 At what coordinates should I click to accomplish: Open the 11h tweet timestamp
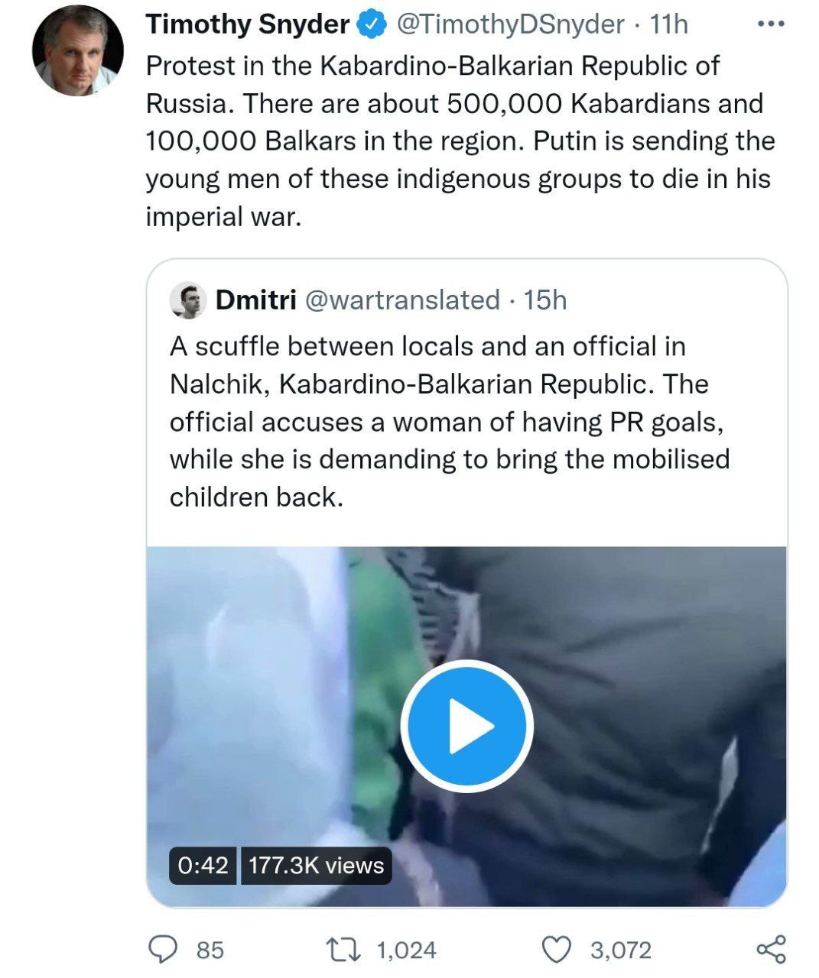(x=668, y=25)
